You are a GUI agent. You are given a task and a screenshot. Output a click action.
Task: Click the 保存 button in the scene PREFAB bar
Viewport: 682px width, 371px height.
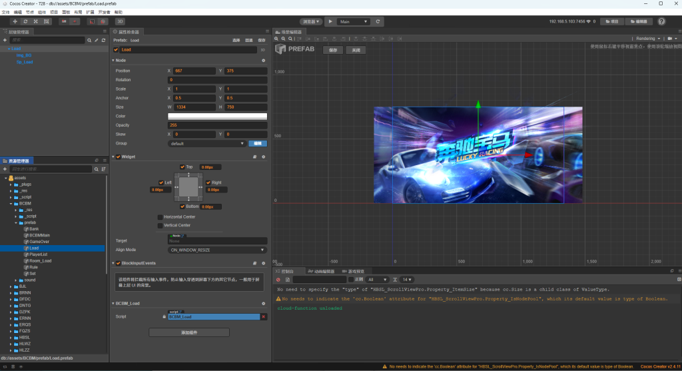point(333,50)
